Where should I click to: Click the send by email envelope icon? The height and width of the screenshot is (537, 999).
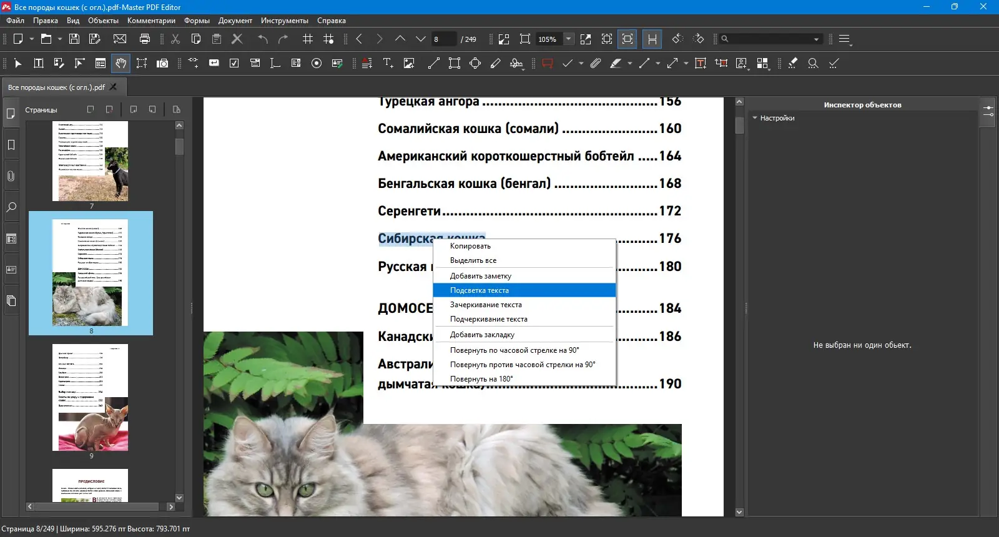pos(120,39)
